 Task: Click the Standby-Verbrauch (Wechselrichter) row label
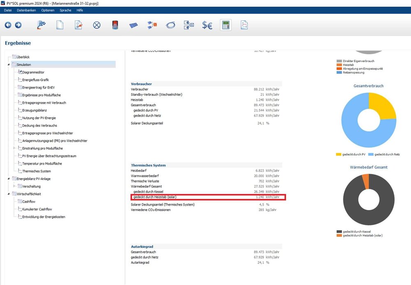tap(157, 95)
